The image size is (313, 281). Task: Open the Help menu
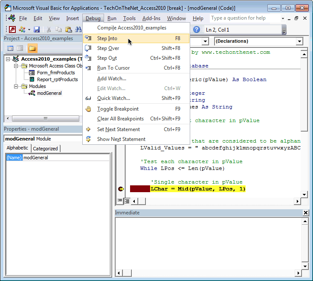198,18
